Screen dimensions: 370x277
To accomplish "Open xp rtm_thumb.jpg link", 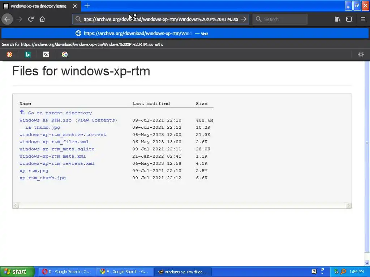I will click(x=43, y=178).
